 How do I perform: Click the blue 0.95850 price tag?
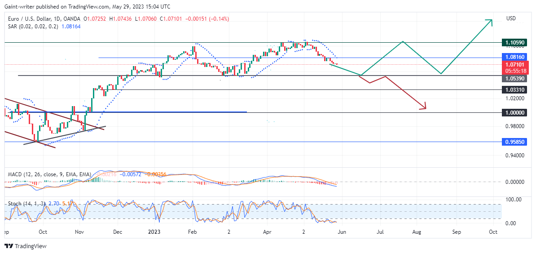tap(515, 142)
